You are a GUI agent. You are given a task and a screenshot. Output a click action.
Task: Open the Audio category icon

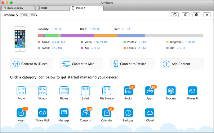tap(21, 91)
